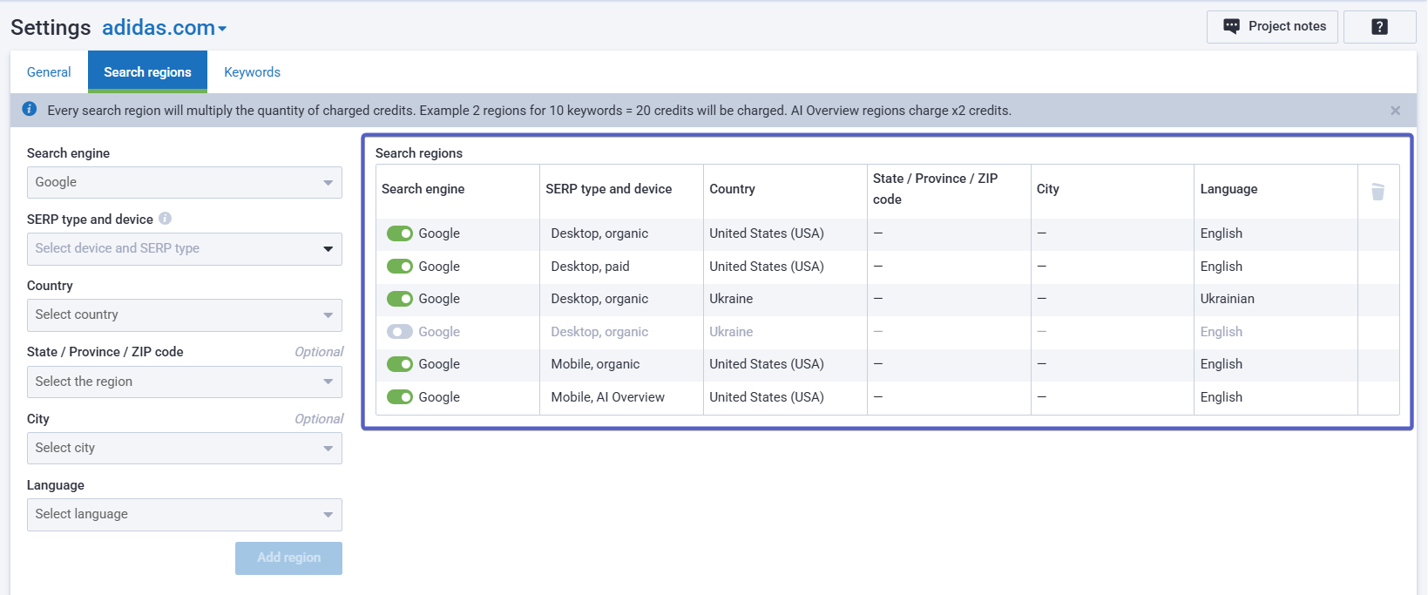
Task: Toggle the Ukraine Ukrainian language region
Action: click(x=400, y=299)
